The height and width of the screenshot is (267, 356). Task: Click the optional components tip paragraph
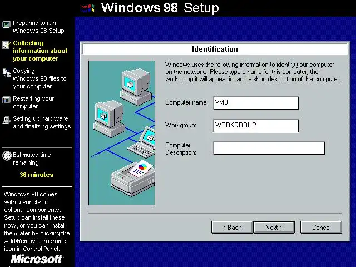pyautogui.click(x=37, y=221)
